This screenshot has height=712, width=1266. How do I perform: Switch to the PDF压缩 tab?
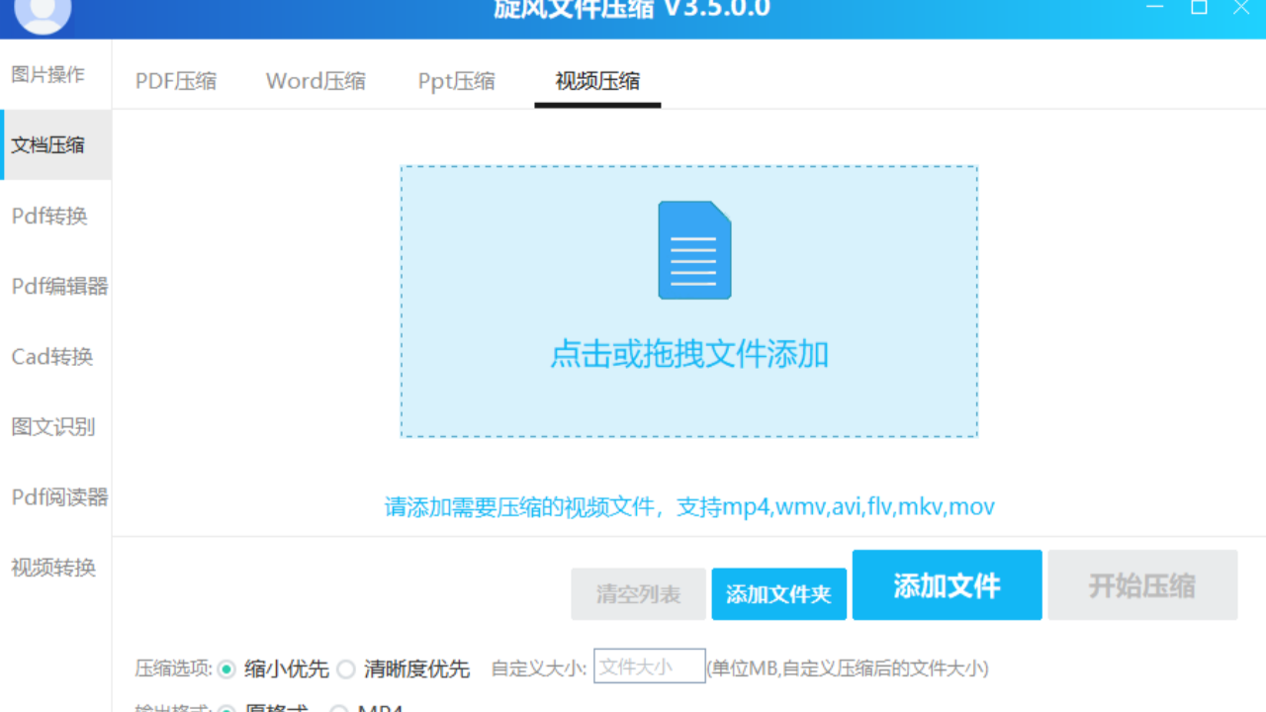[x=175, y=81]
